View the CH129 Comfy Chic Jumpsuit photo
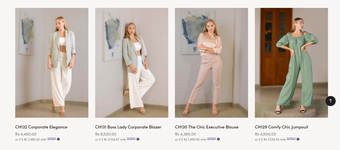 tap(291, 63)
